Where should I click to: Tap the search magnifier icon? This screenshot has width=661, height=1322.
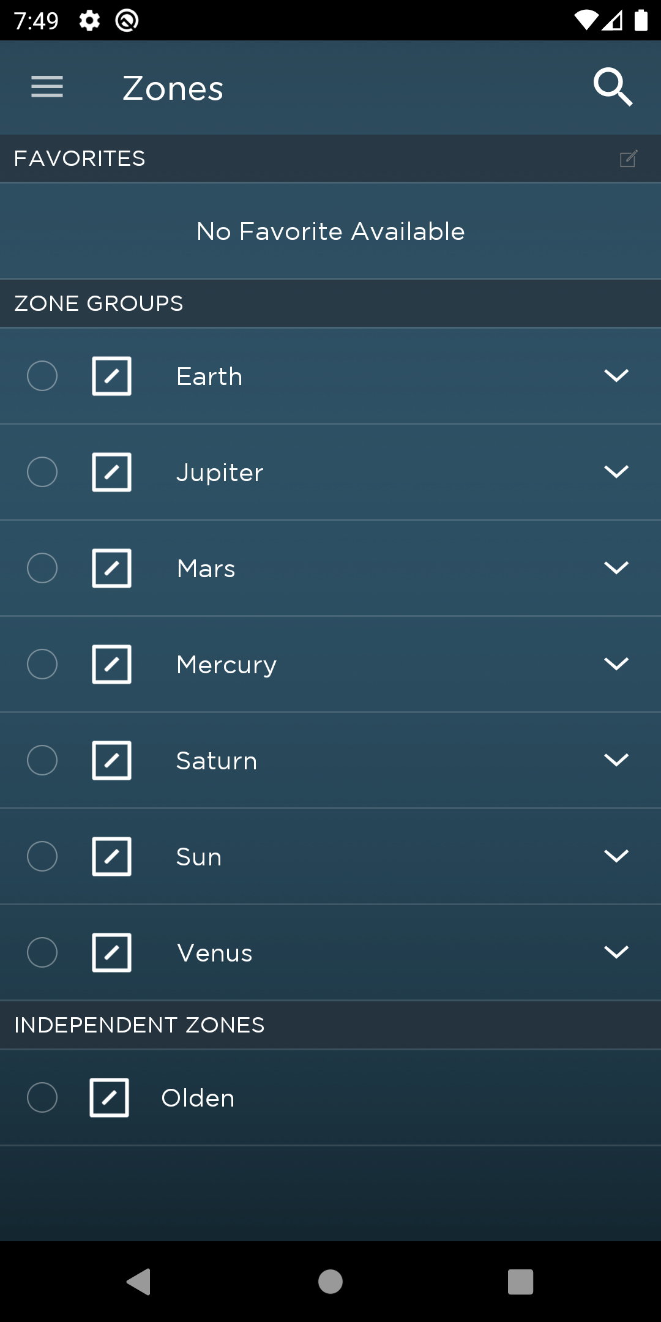point(613,87)
